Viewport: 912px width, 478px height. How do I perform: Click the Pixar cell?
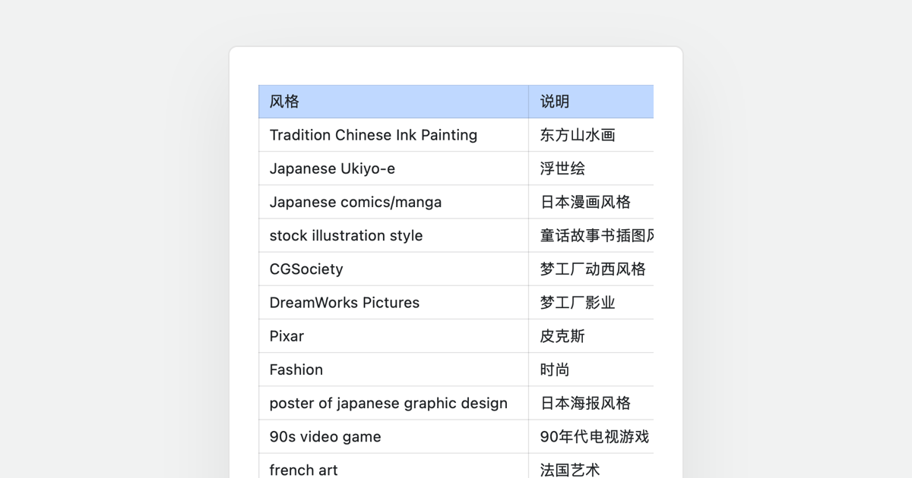coord(287,336)
